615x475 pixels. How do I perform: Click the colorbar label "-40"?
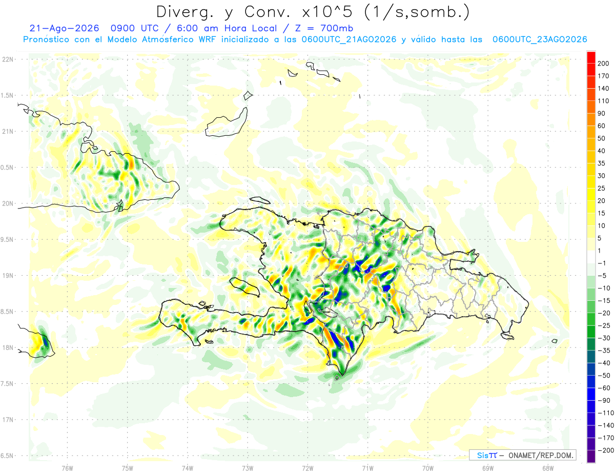click(605, 363)
